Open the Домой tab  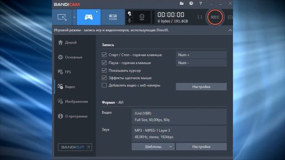tap(75, 43)
